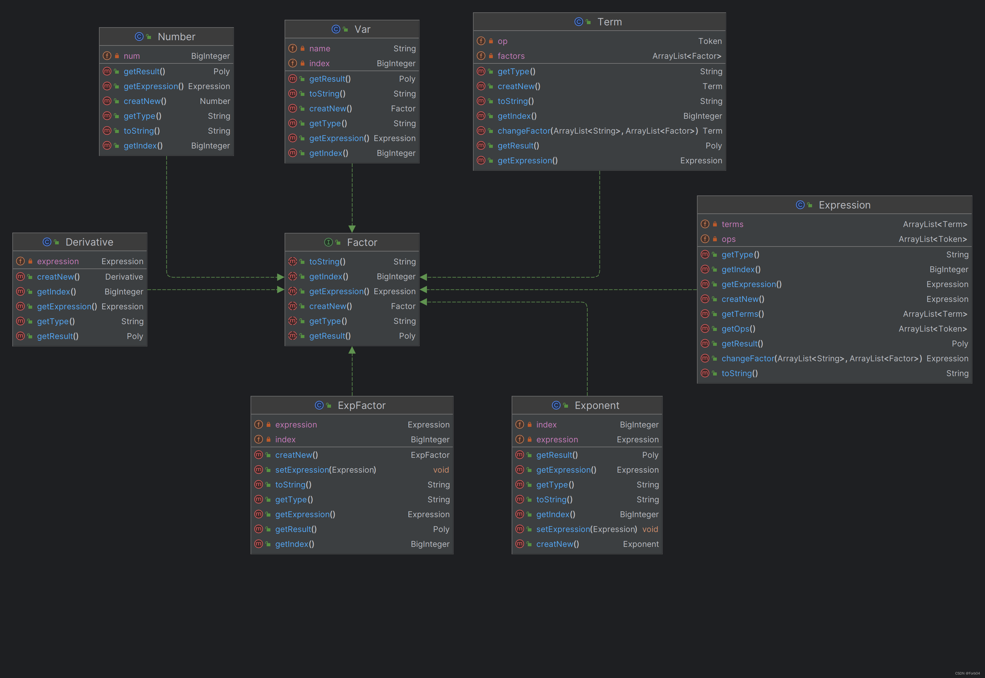Click the interface icon beside Factor title

328,242
